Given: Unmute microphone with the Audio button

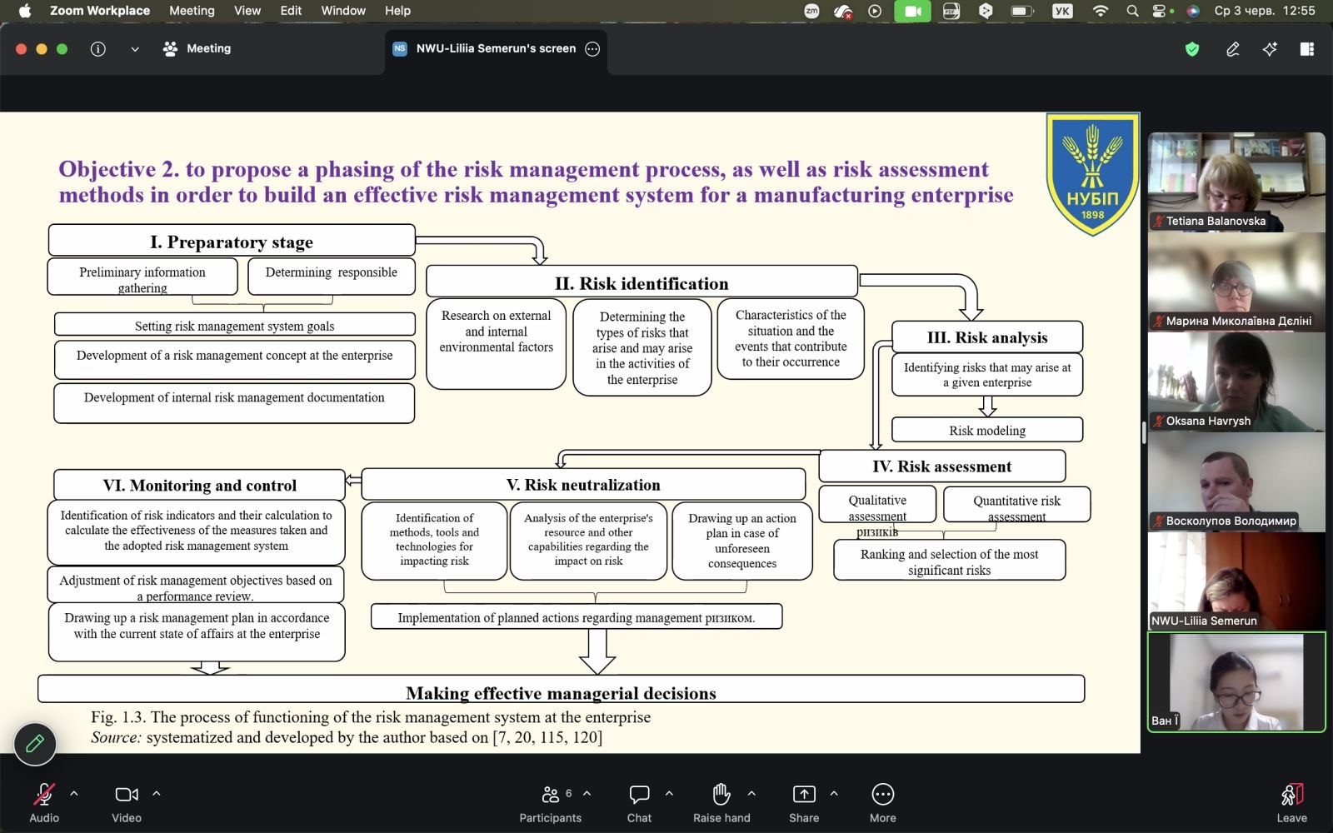Looking at the screenshot, I should click(44, 803).
